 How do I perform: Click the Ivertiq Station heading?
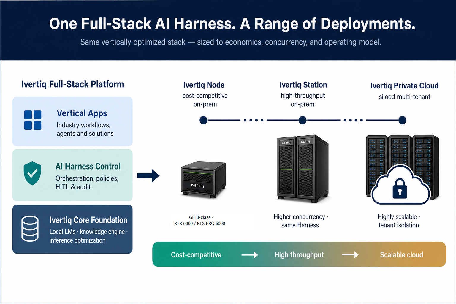click(x=303, y=85)
